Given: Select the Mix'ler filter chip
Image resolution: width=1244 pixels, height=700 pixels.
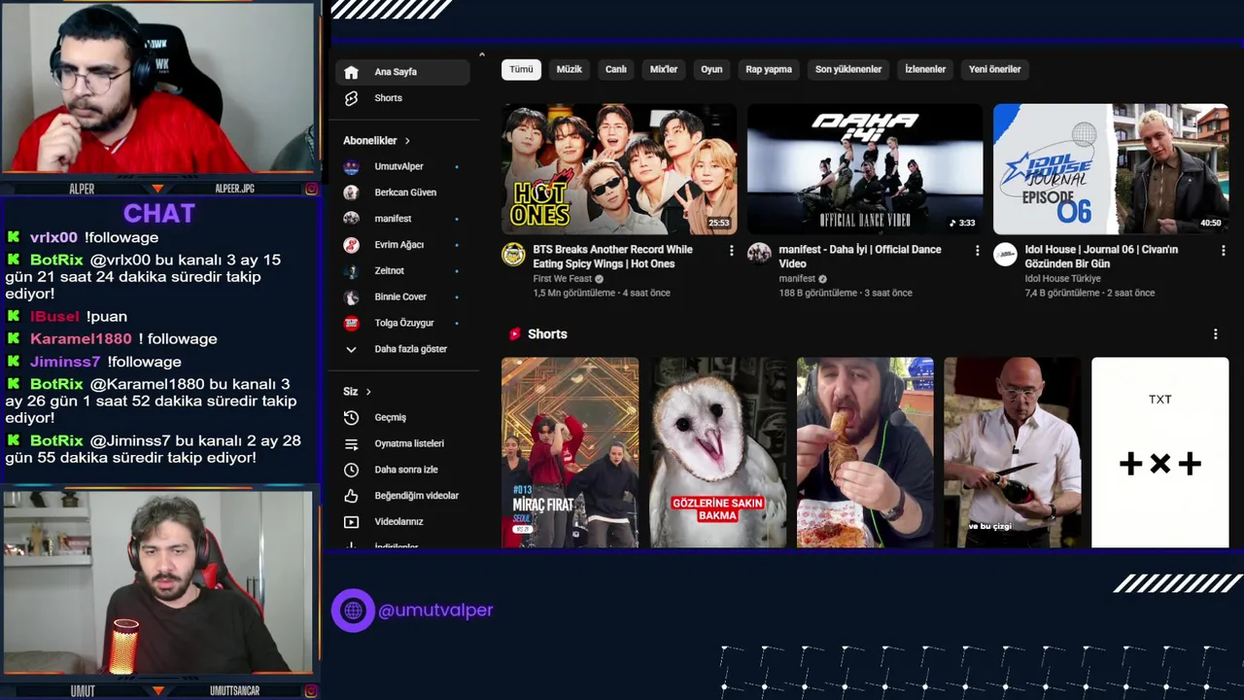Looking at the screenshot, I should tap(664, 69).
